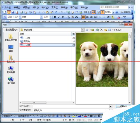Click the 打开 button in dialog
The height and width of the screenshot is (123, 140).
pyautogui.click(x=123, y=106)
